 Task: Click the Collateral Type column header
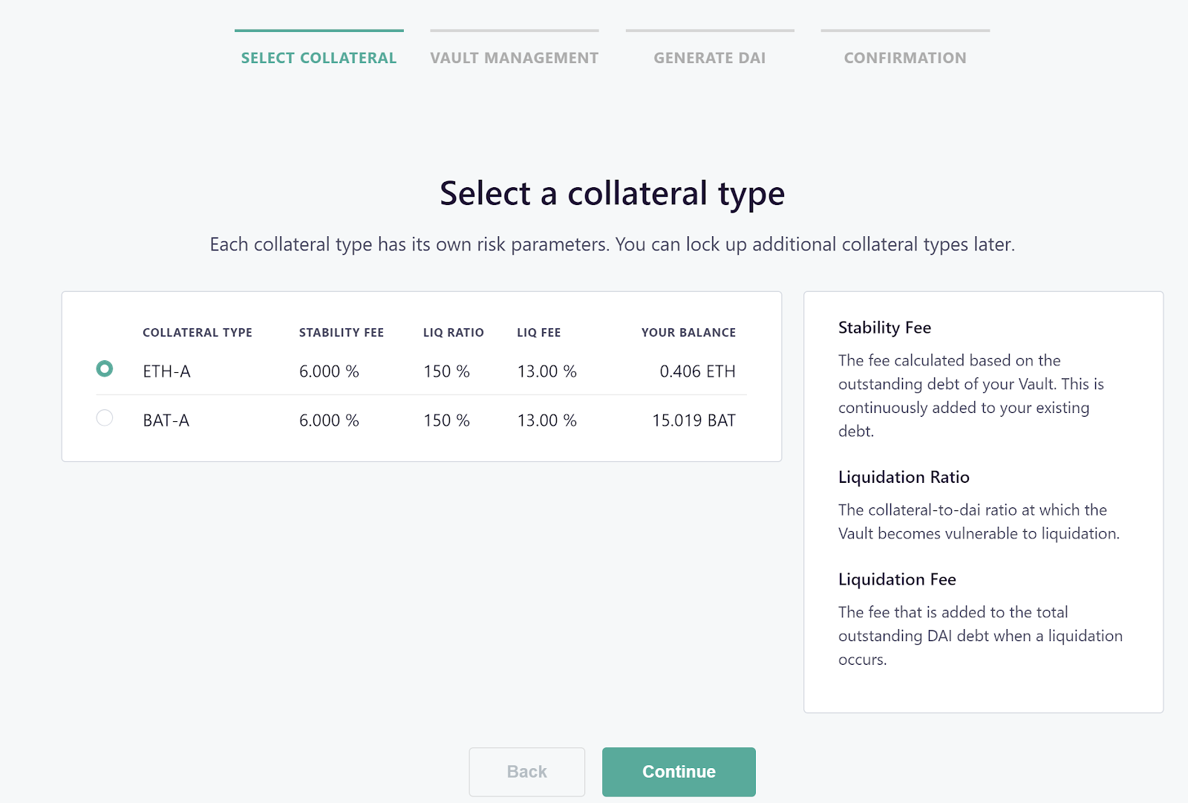tap(198, 333)
